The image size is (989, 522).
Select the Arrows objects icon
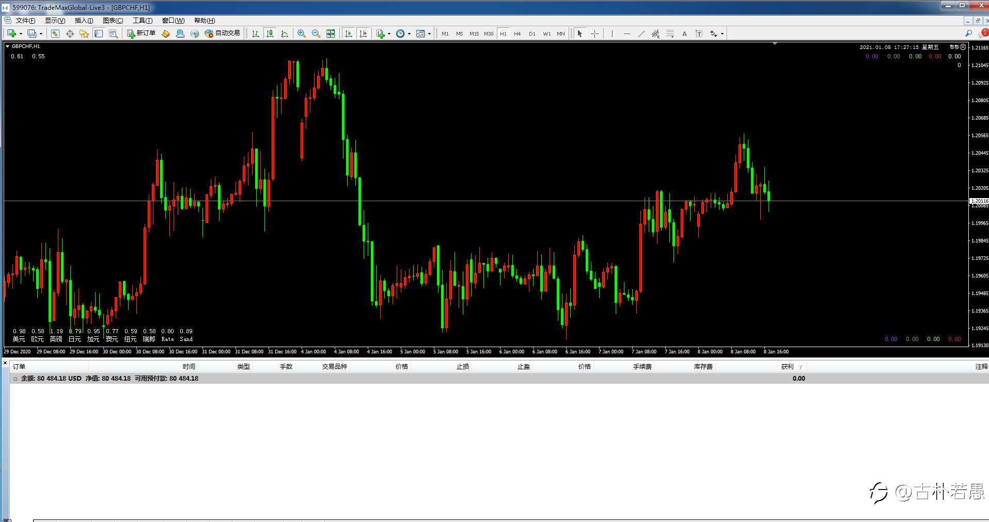(x=713, y=34)
